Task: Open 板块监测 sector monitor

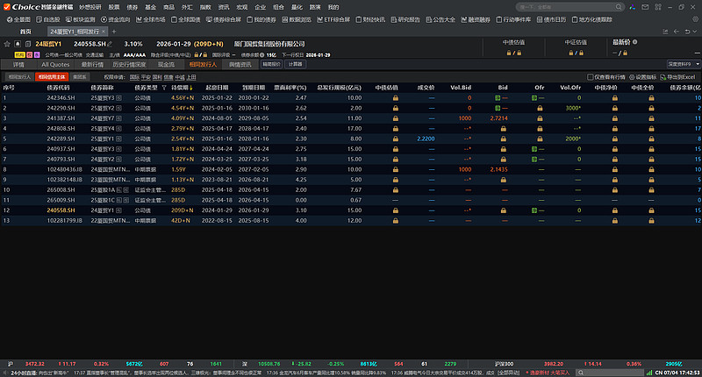Action: [x=81, y=19]
